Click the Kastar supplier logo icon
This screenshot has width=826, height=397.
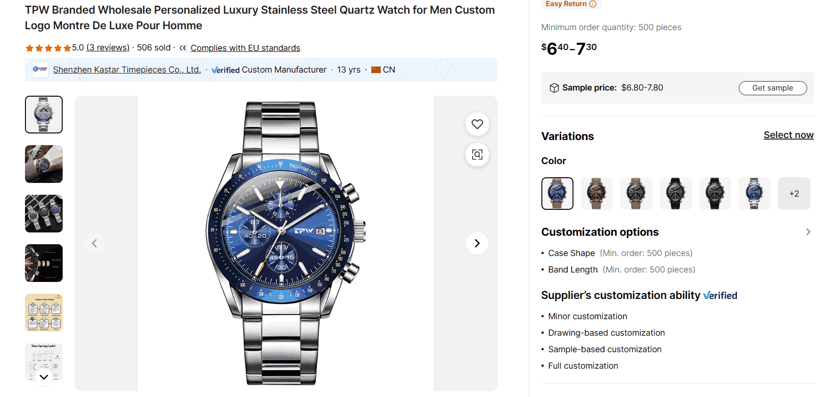click(40, 69)
